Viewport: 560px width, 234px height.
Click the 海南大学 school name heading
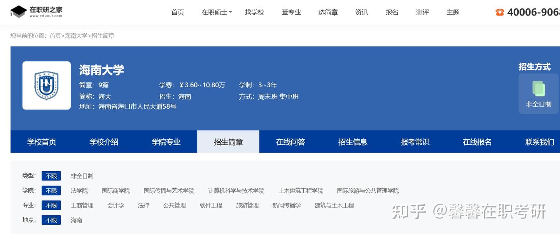[101, 70]
